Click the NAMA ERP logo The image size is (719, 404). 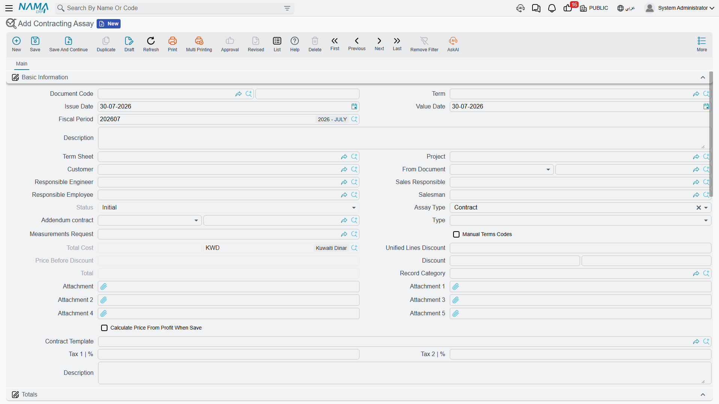(x=34, y=8)
